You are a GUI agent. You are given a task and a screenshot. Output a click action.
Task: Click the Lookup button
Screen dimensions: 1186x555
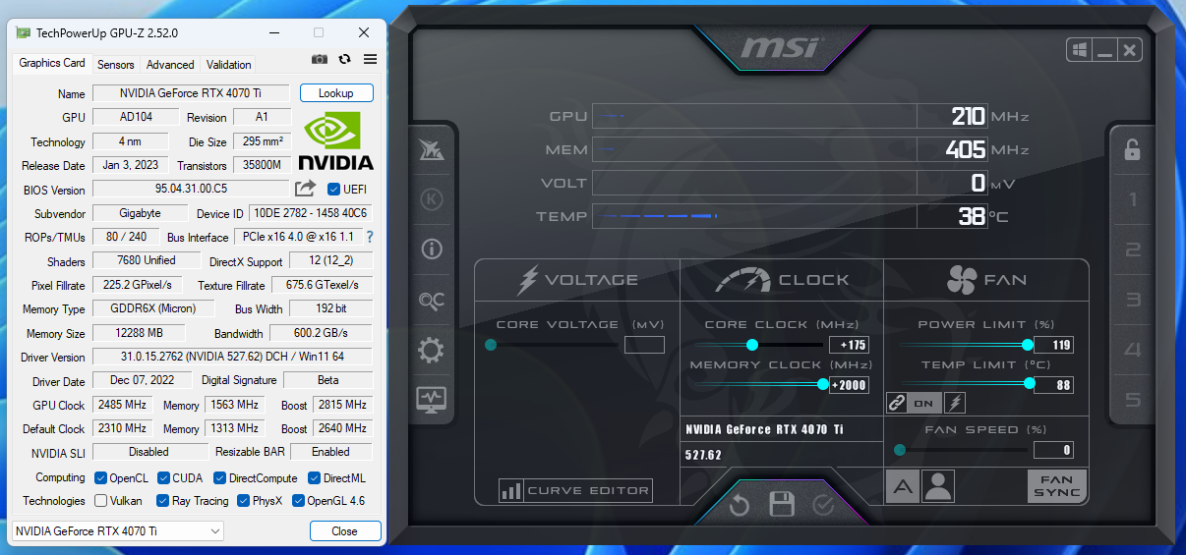pyautogui.click(x=336, y=93)
